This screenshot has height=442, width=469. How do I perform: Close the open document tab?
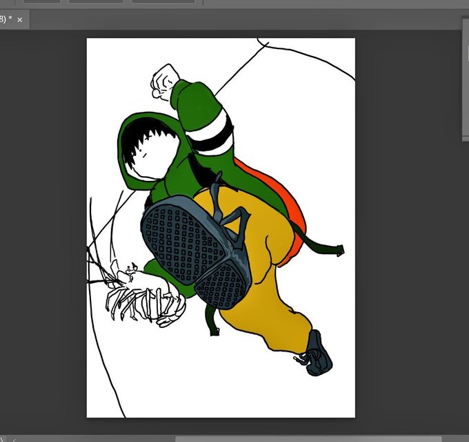coord(20,20)
